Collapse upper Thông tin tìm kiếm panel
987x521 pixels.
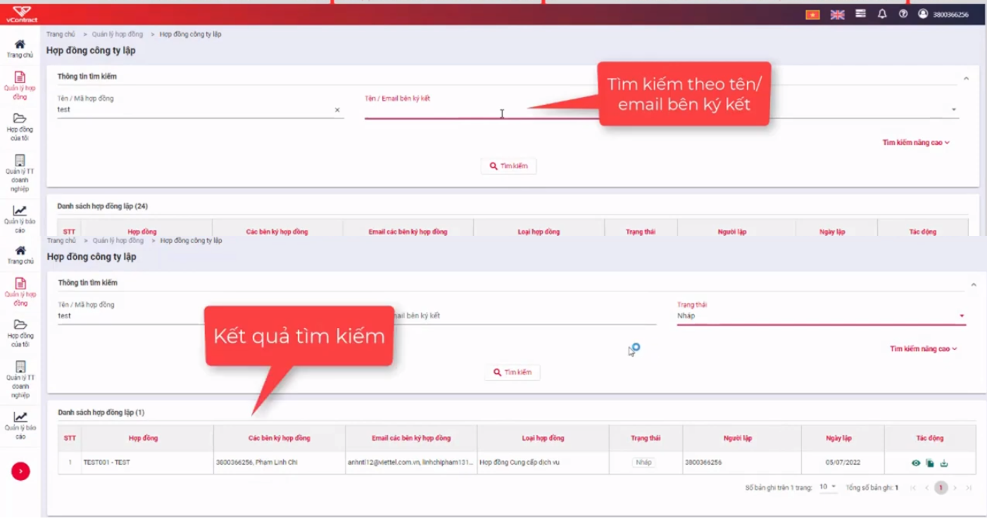pyautogui.click(x=966, y=78)
